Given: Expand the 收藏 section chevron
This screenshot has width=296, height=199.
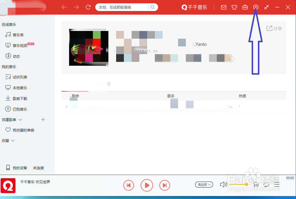Looking at the screenshot, I should tap(13, 140).
